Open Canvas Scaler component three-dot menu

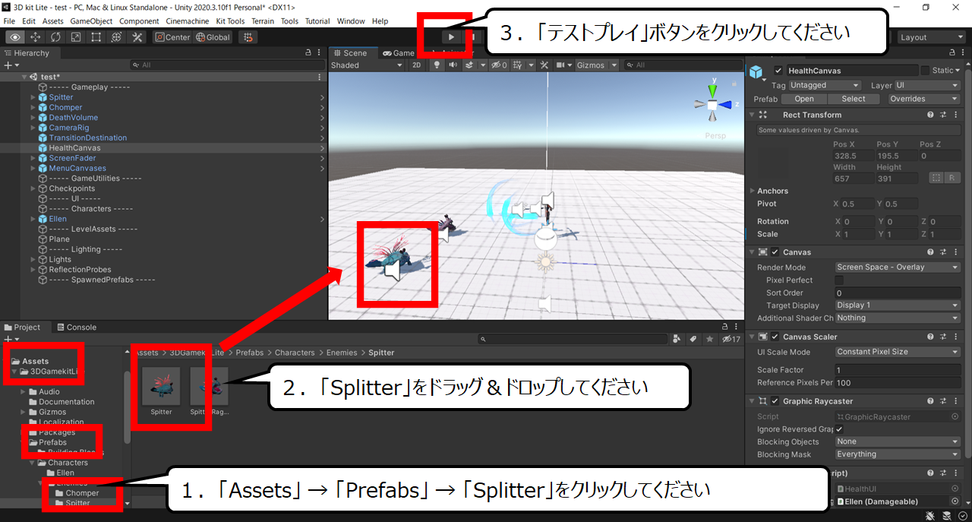click(955, 337)
